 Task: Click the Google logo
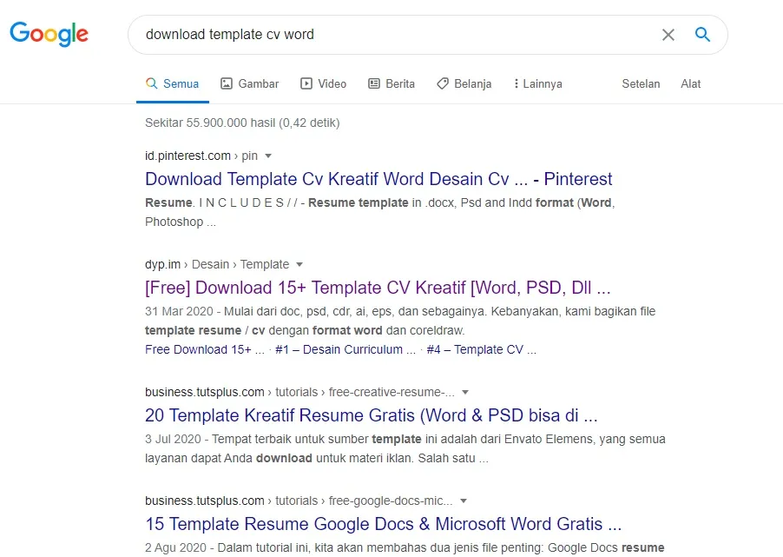pos(49,34)
